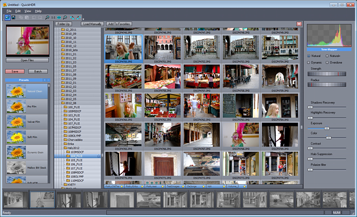Click the Exposure slider handle
The height and width of the screenshot is (217, 357).
[327, 128]
